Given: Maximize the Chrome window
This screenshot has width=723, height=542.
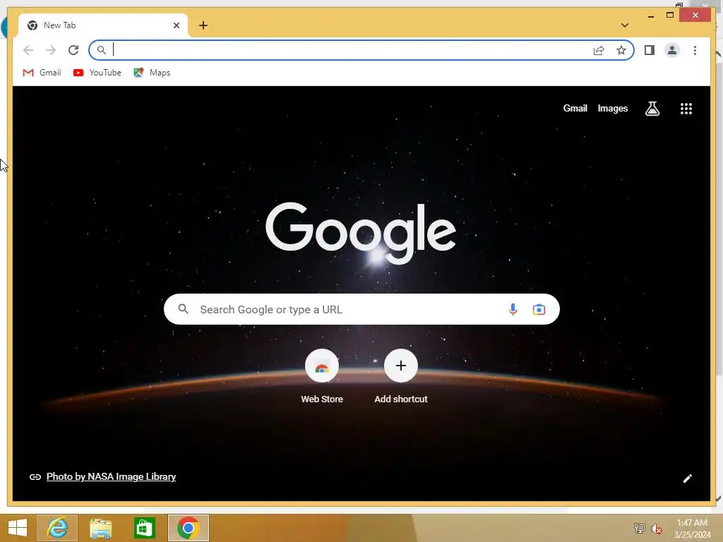Looking at the screenshot, I should (x=670, y=16).
